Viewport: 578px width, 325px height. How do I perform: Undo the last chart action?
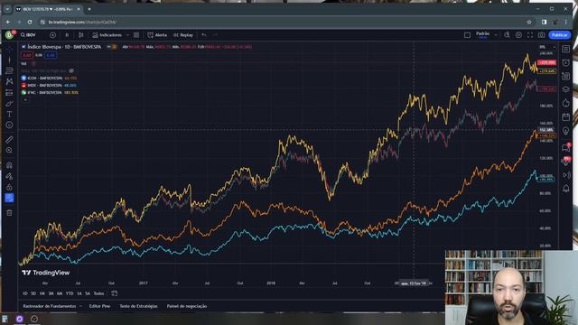204,35
